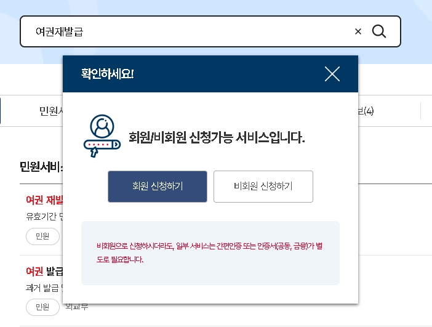Click the 확인하세요! dialog title
This screenshot has height=327, width=432.
coord(108,74)
